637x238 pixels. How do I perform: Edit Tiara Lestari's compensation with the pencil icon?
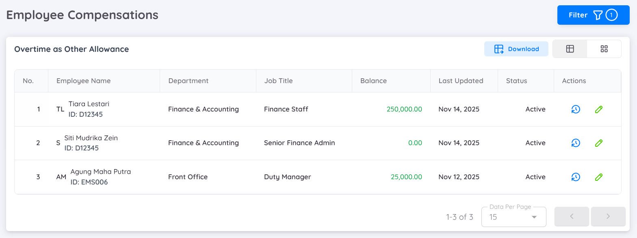click(x=598, y=109)
